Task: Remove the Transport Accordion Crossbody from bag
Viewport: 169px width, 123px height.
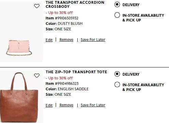Action: click(x=66, y=40)
